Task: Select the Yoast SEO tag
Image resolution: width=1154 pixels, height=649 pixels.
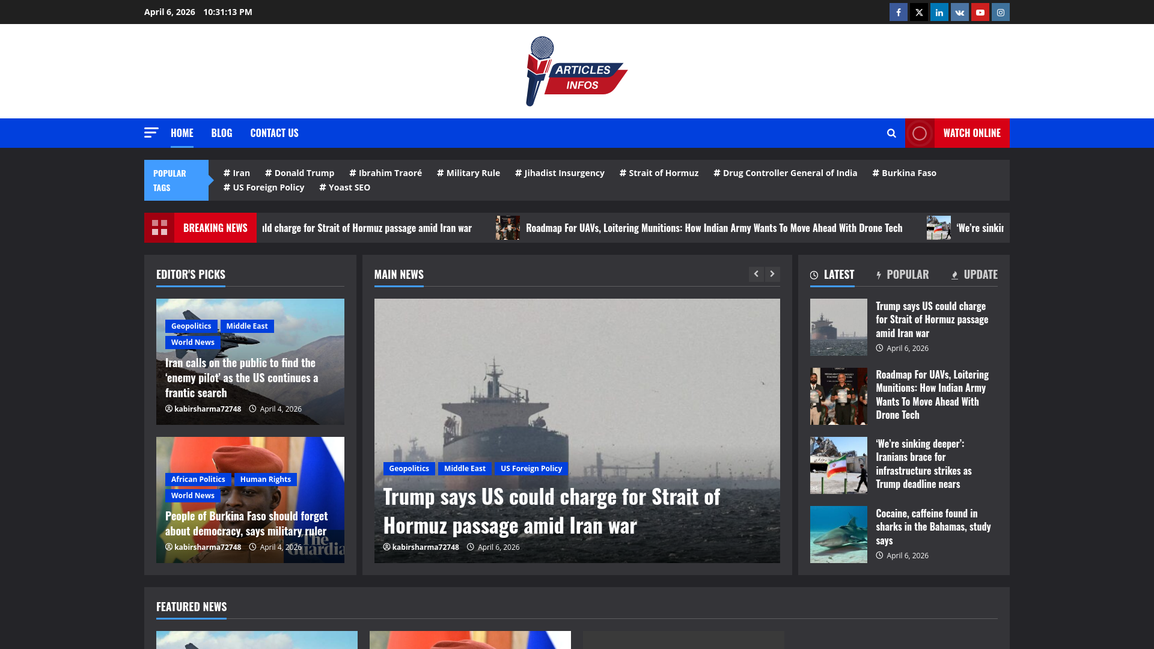Action: click(345, 187)
